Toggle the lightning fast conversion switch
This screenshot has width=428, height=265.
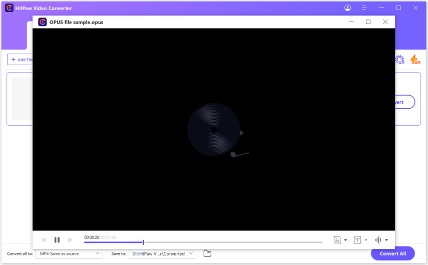pyautogui.click(x=415, y=60)
